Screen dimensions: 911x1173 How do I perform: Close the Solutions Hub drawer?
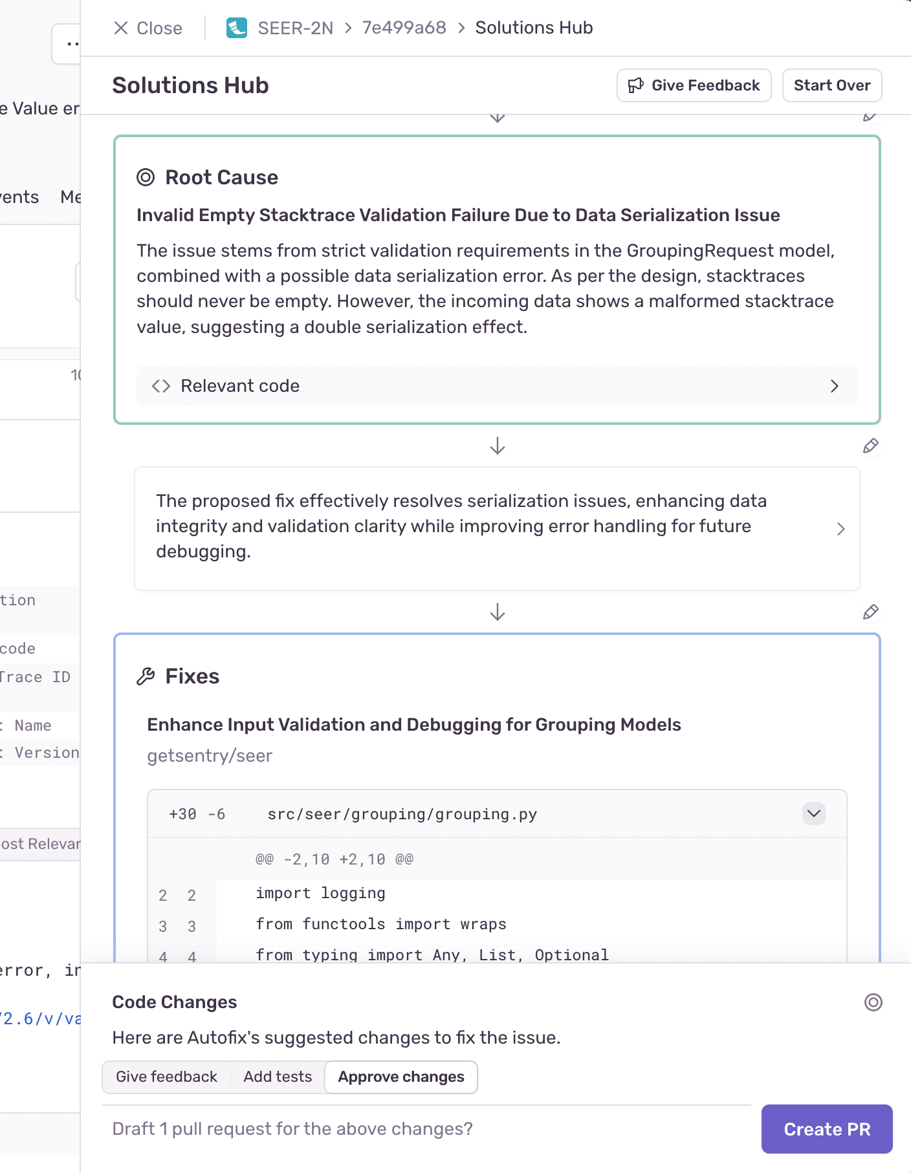(148, 28)
